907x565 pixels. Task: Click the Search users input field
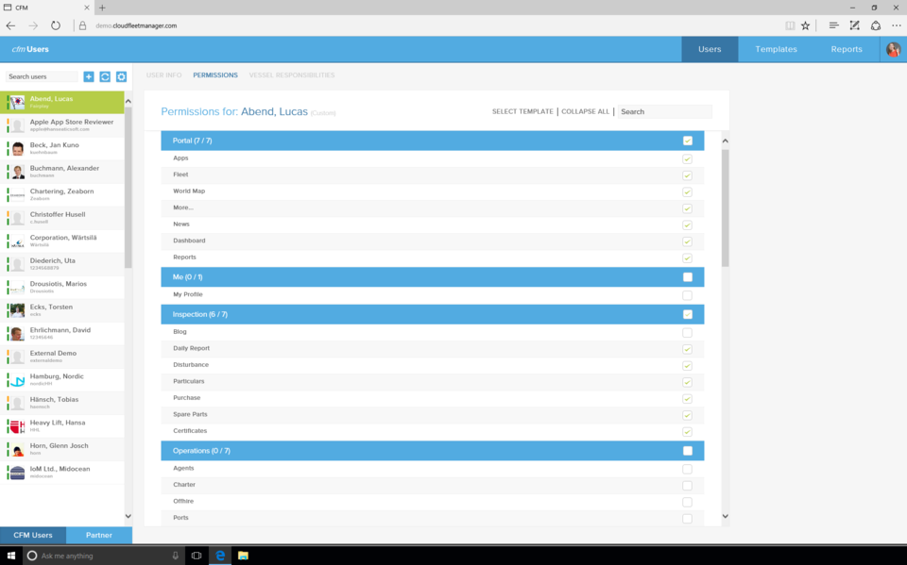point(42,76)
